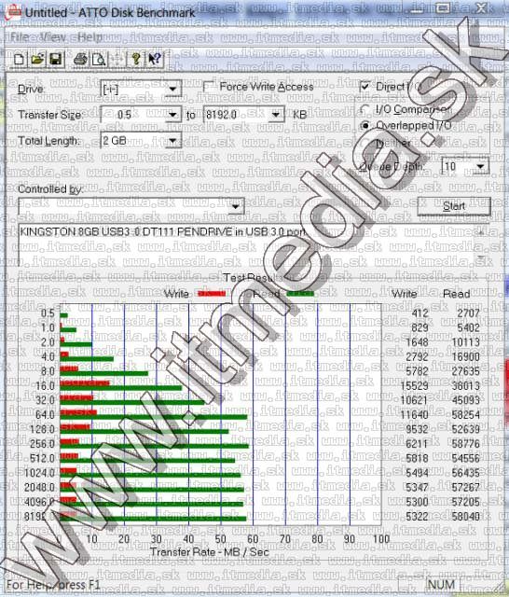
Task: Open the Help menu
Action: [x=89, y=37]
